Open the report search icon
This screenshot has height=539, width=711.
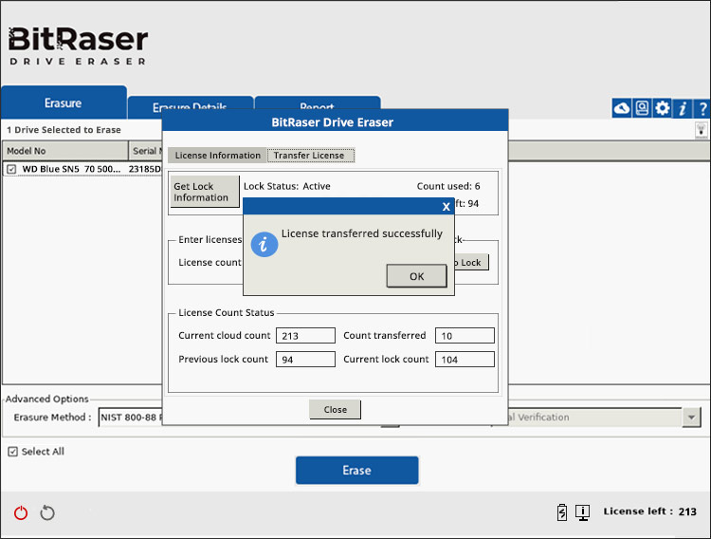click(642, 108)
